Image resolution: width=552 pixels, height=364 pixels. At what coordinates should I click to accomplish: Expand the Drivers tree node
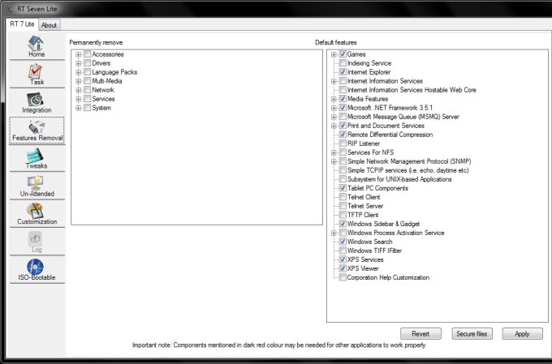(x=79, y=63)
